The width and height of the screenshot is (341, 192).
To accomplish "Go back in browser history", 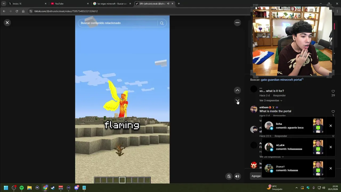I will pyautogui.click(x=4, y=11).
